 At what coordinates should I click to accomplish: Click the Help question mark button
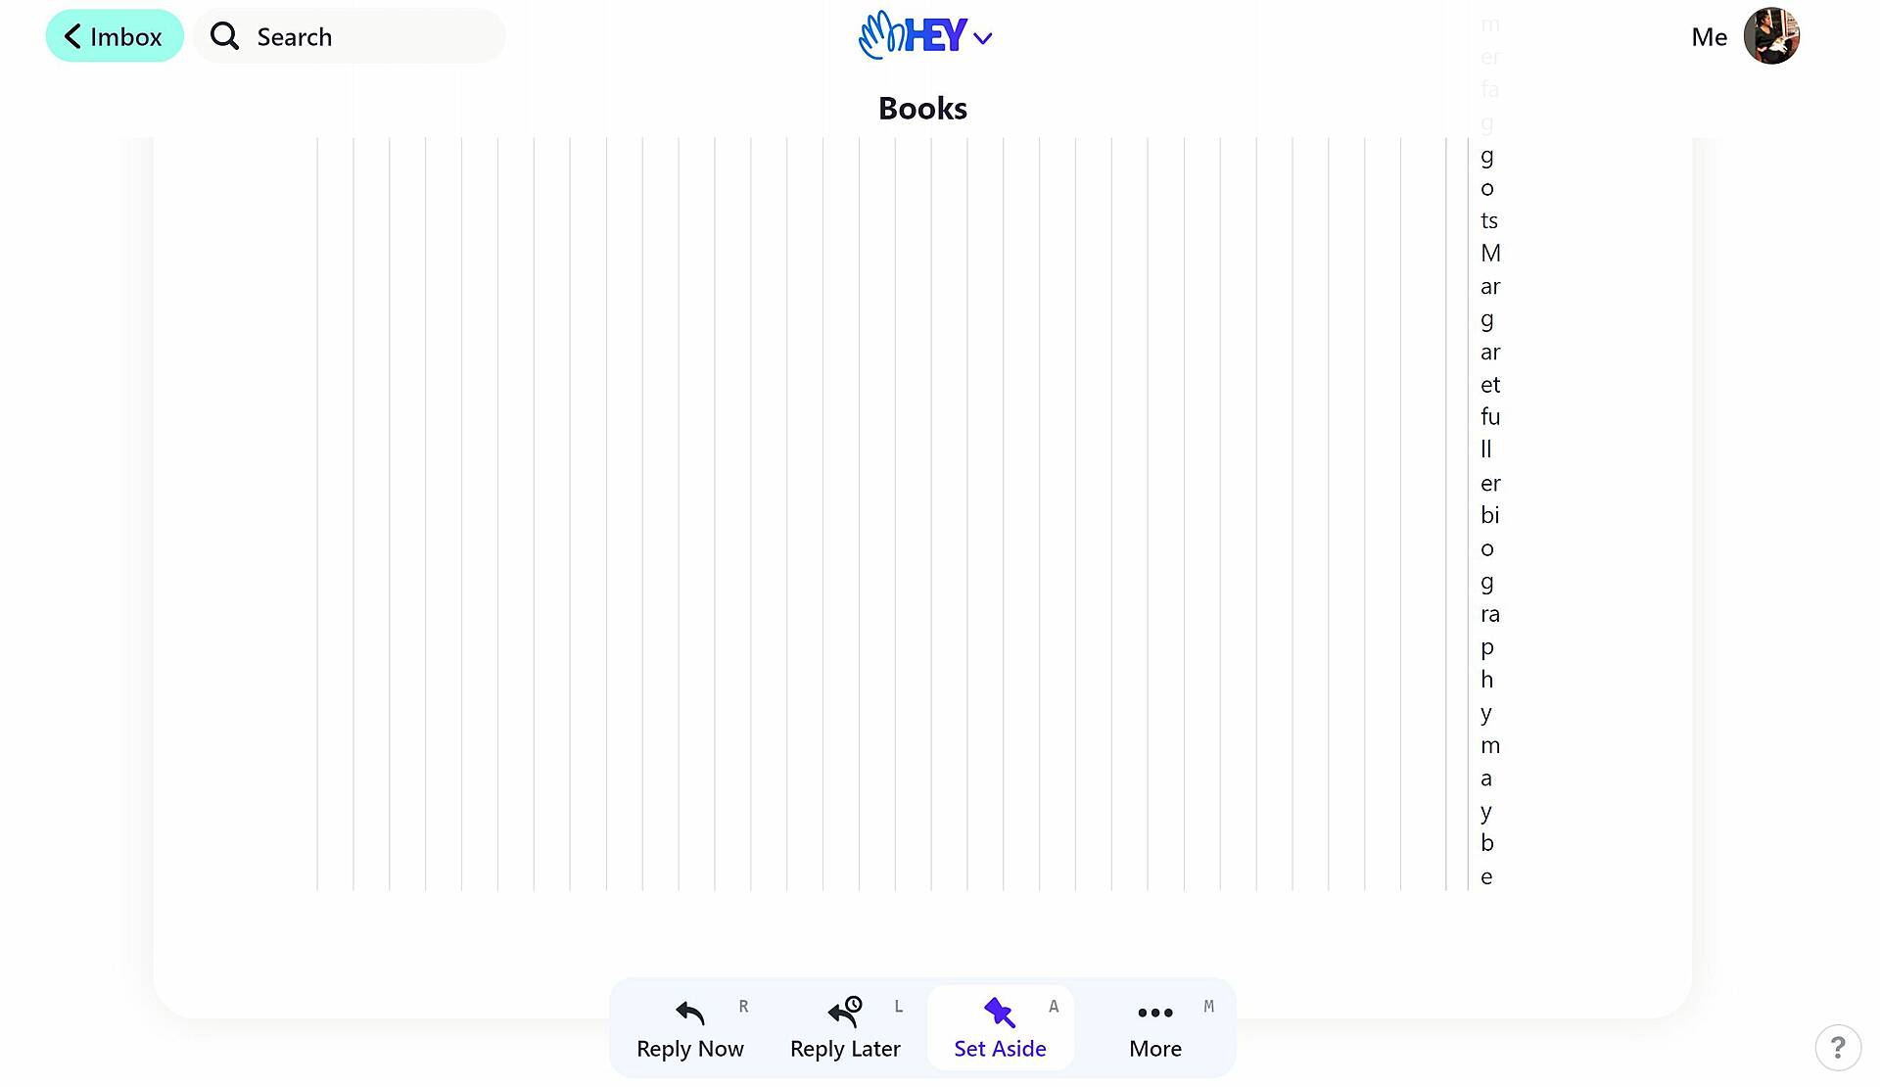pos(1837,1046)
